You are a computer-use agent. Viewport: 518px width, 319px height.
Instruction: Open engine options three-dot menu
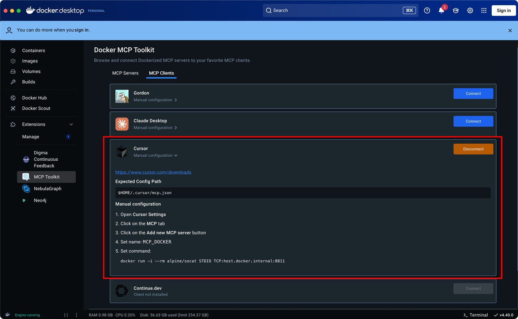[x=77, y=315]
